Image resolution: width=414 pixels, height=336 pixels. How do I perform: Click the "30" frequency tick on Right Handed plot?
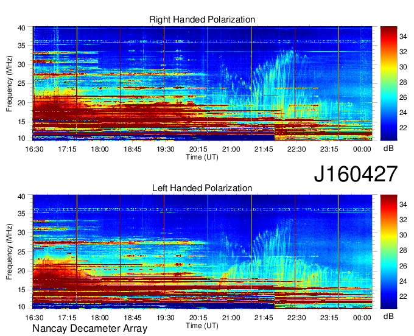(22, 65)
